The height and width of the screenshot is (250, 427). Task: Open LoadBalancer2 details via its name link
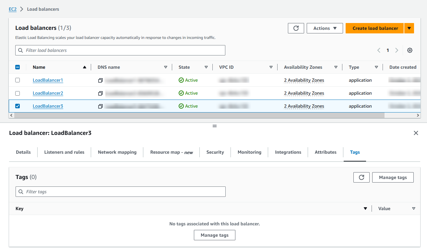(x=48, y=93)
